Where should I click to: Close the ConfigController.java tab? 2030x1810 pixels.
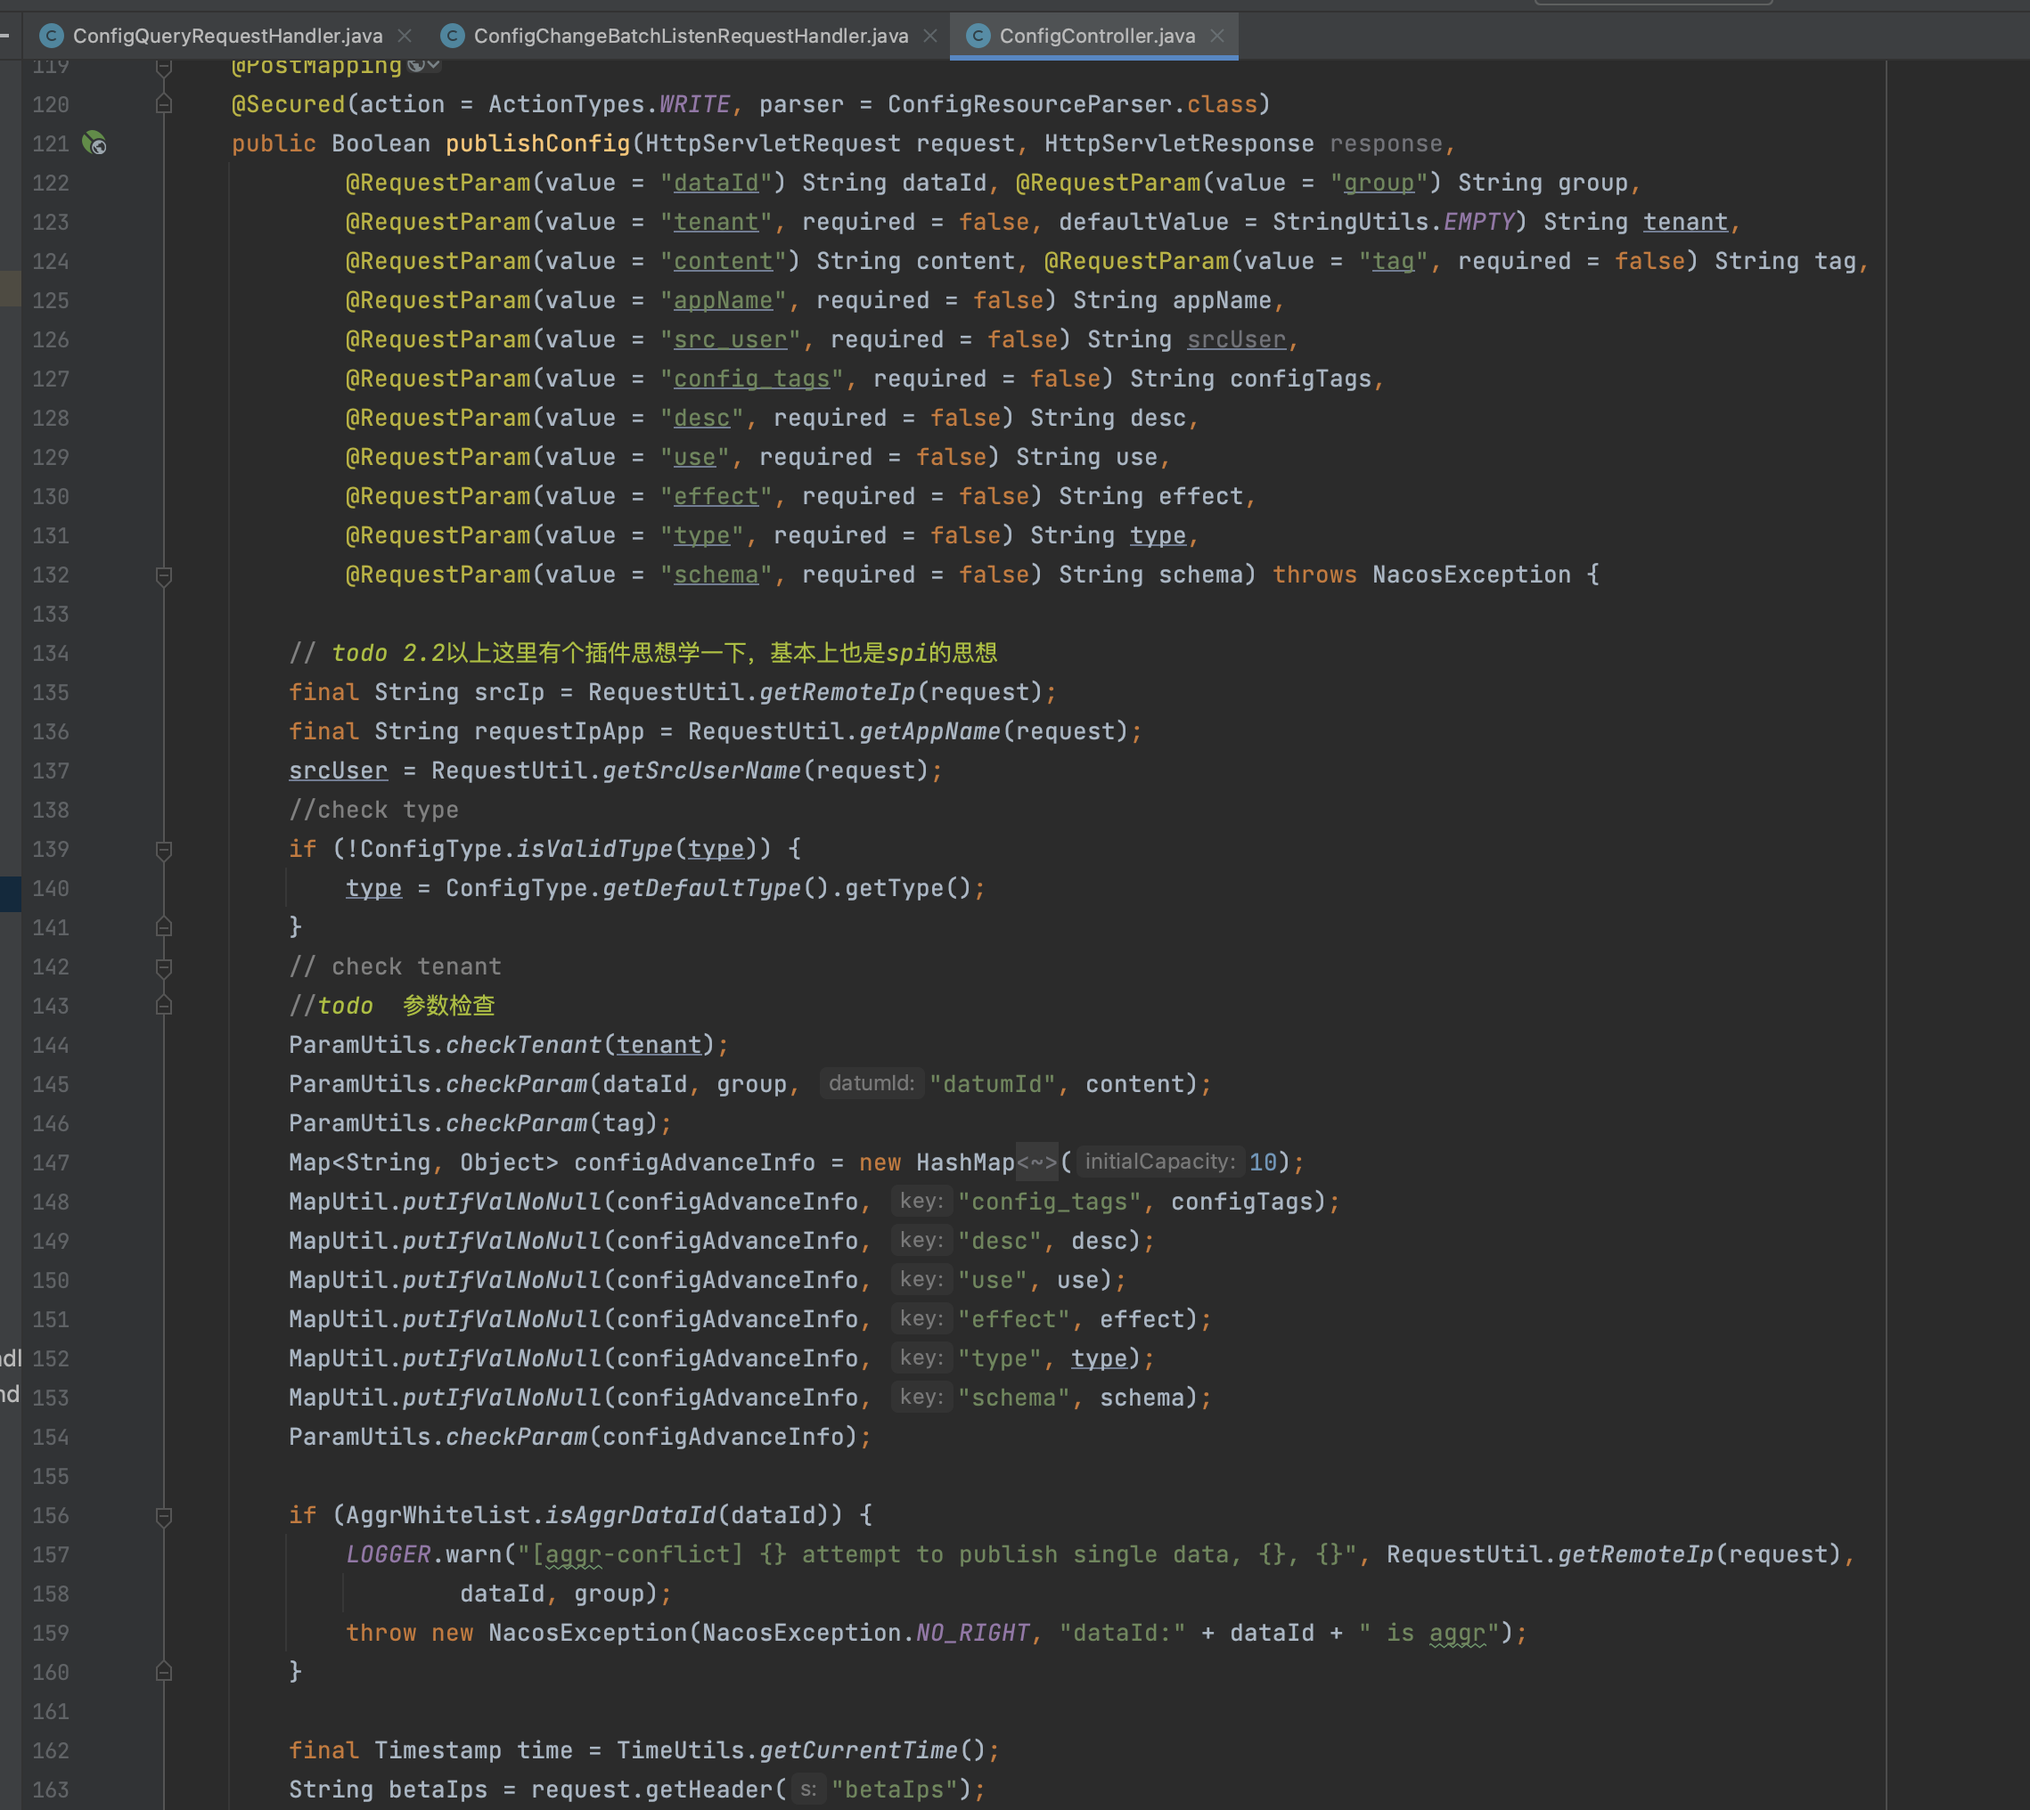coord(1217,36)
